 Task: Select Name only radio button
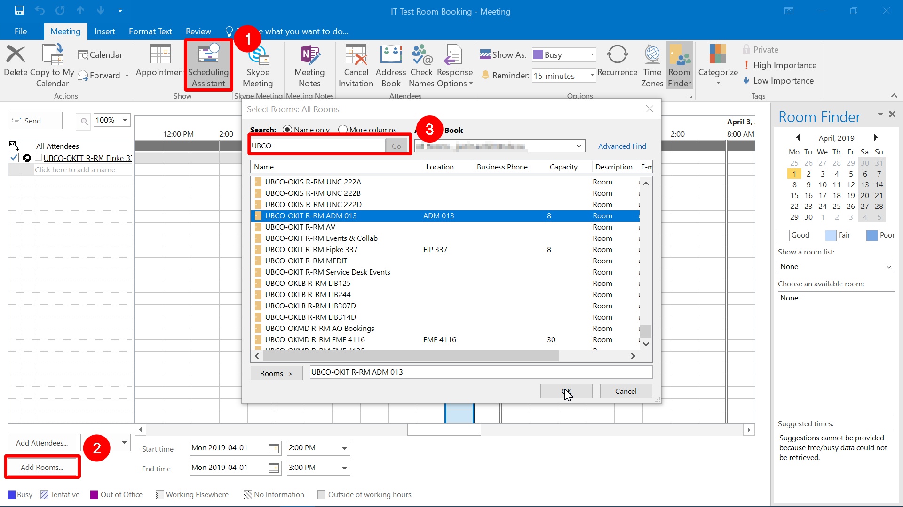click(x=288, y=130)
